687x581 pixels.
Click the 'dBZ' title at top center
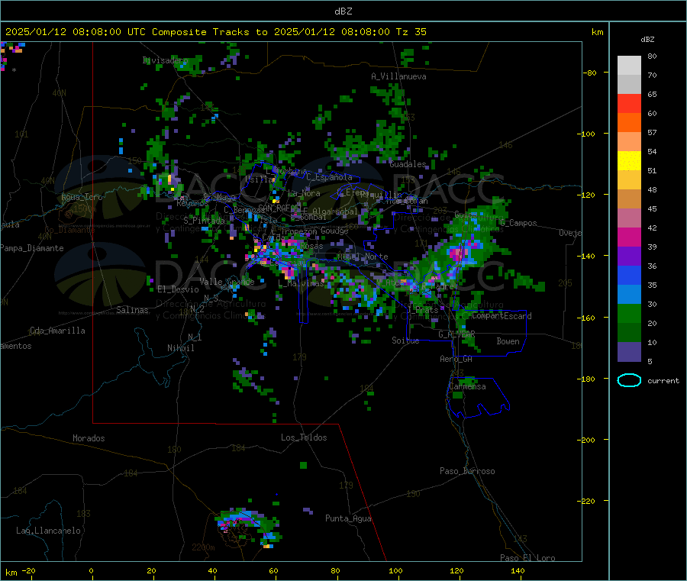coord(343,11)
